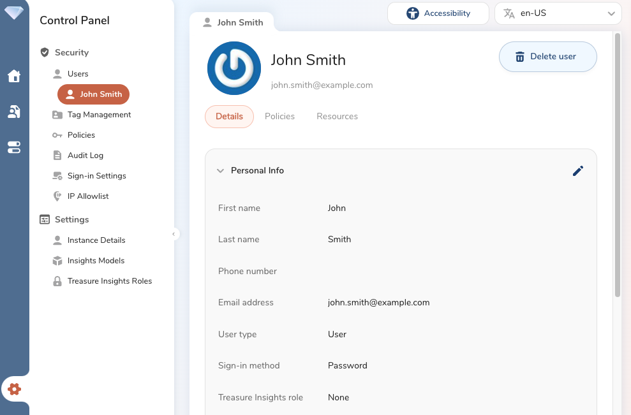Collapse the sidebar with the arrow handle

[x=174, y=234]
